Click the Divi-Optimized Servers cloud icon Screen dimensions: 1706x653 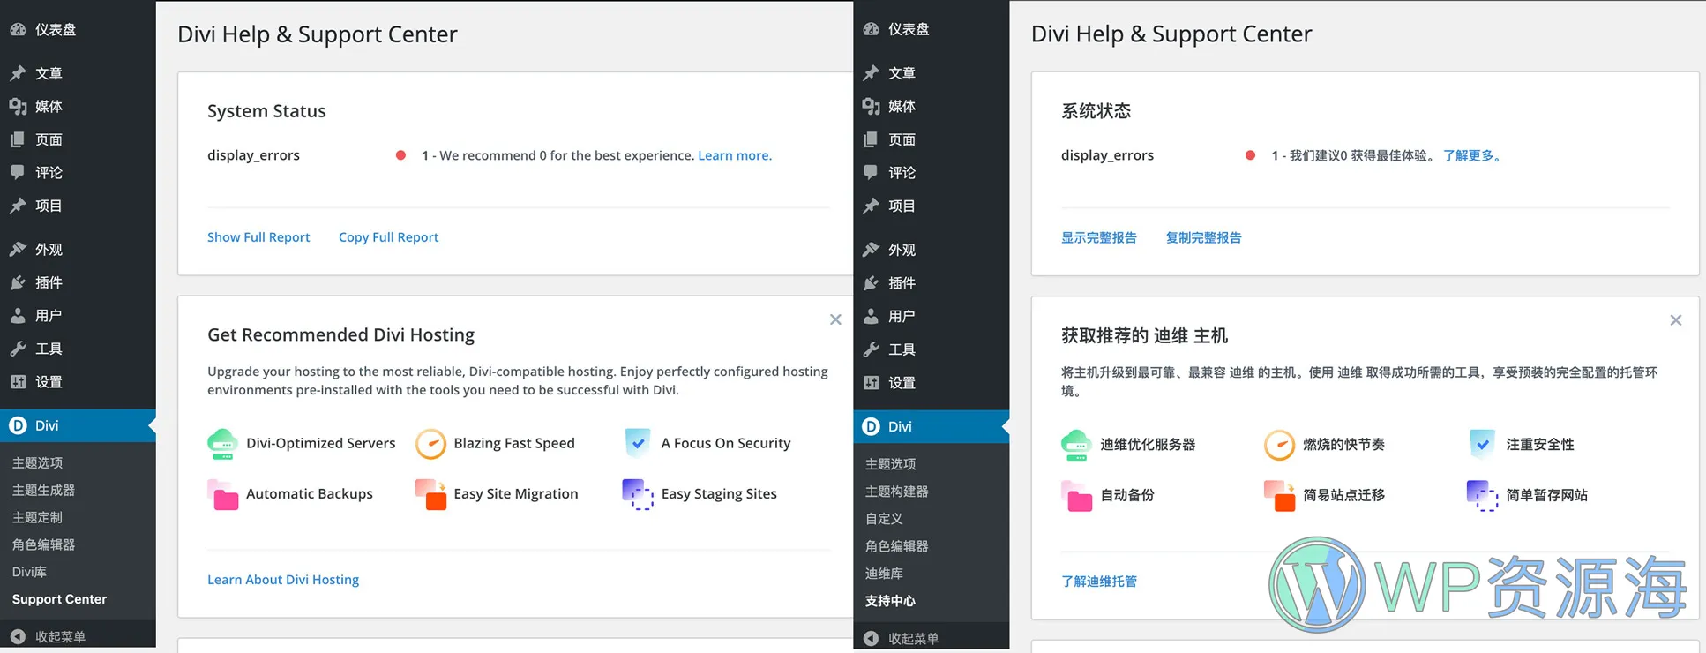222,443
